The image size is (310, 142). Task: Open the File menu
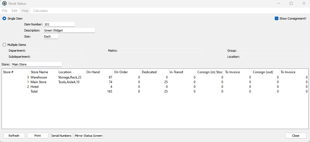tap(5, 11)
